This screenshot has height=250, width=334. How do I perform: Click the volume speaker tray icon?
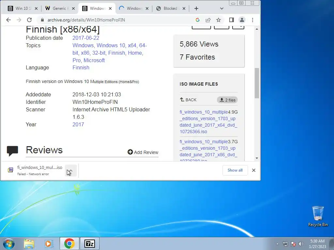(301, 244)
